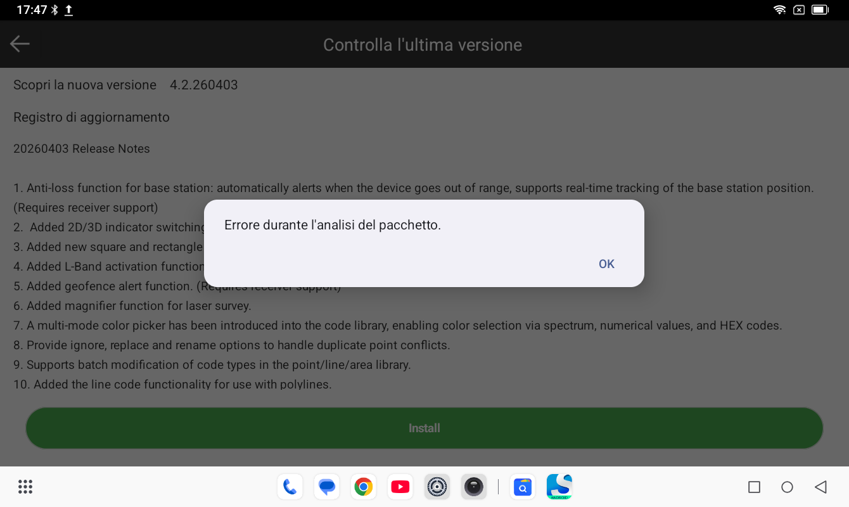
Task: Launch YouTube from the taskbar
Action: click(400, 487)
